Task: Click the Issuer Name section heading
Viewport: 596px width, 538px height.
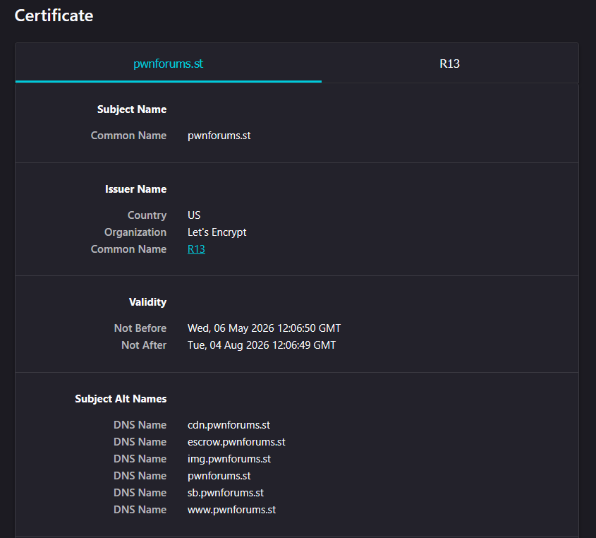Action: 135,189
